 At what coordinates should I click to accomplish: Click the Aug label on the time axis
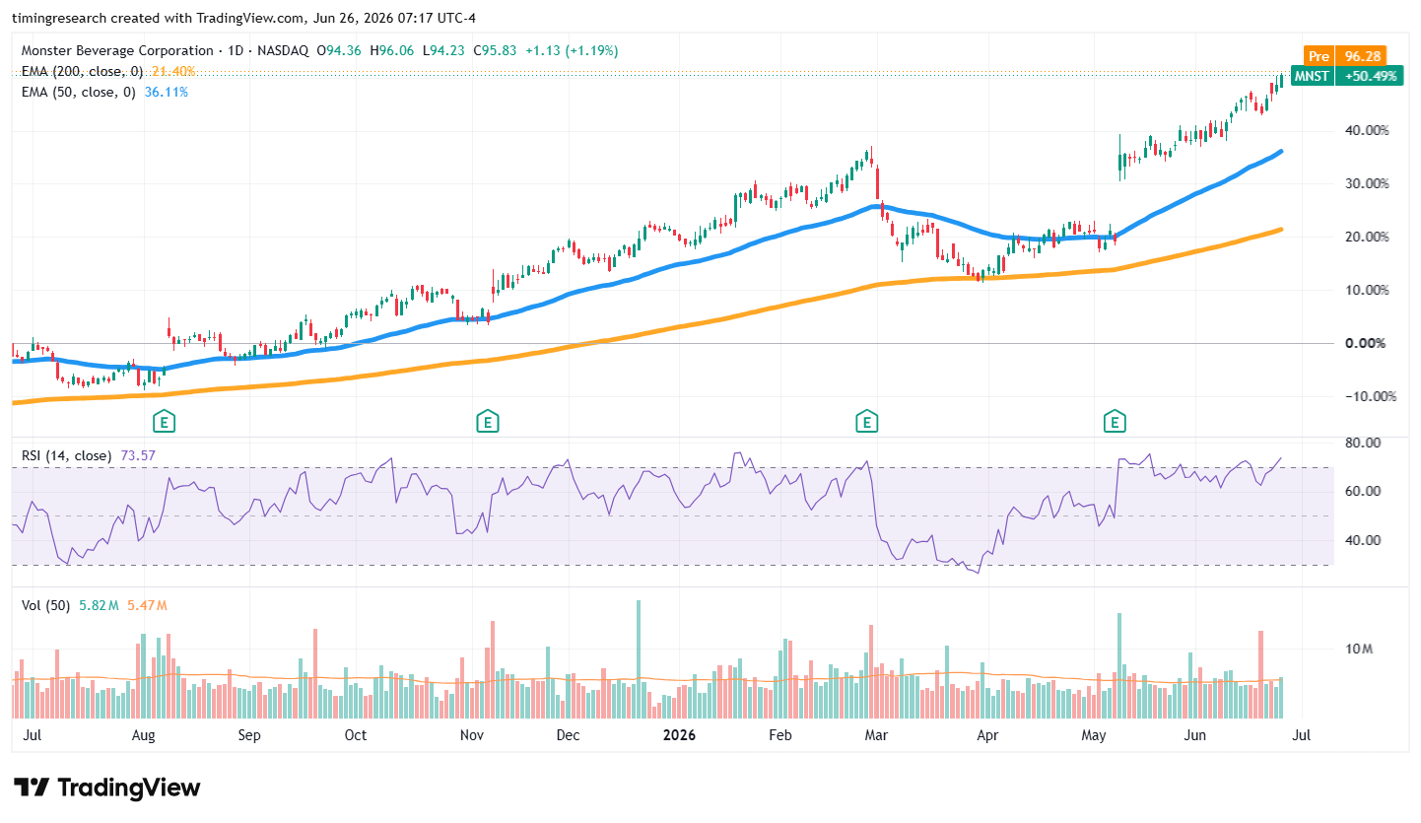tap(144, 735)
